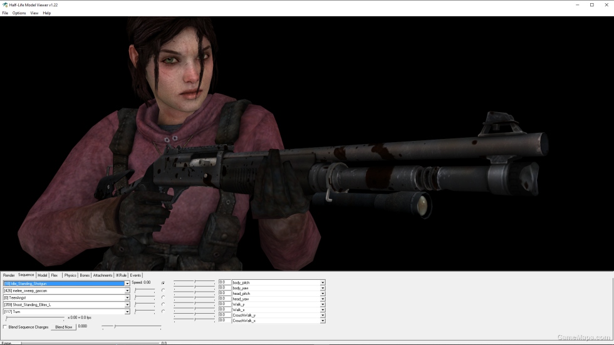Expand the TeenAngst sequence dropdown

click(x=127, y=297)
